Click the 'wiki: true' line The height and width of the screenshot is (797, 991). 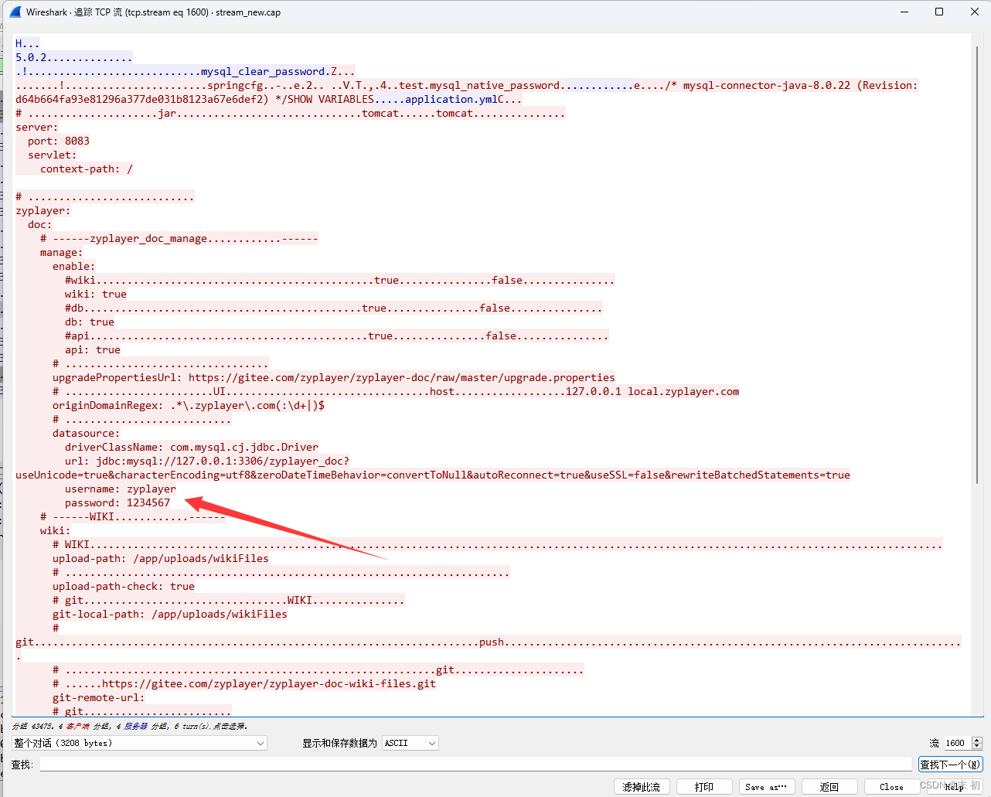(x=96, y=294)
